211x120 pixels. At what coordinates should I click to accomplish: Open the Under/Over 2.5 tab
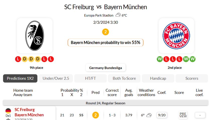tap(56, 78)
